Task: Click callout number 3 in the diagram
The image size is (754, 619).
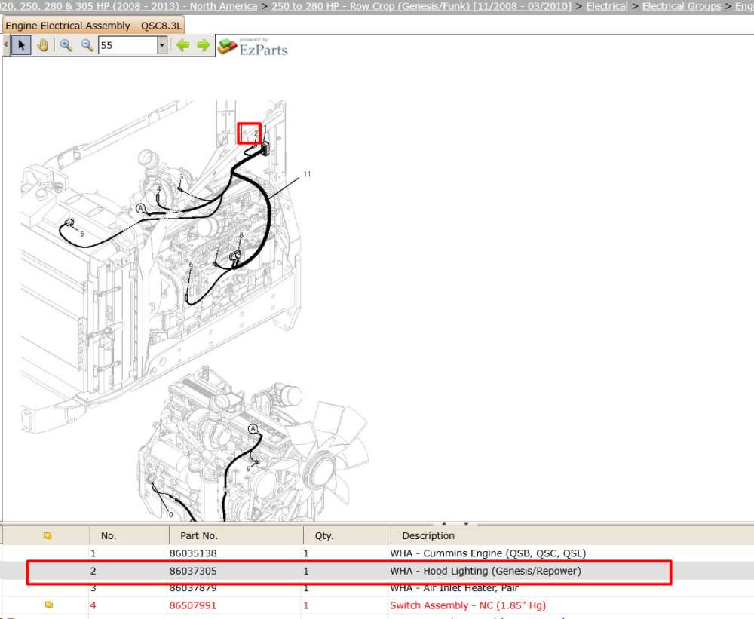Action: coord(181,177)
